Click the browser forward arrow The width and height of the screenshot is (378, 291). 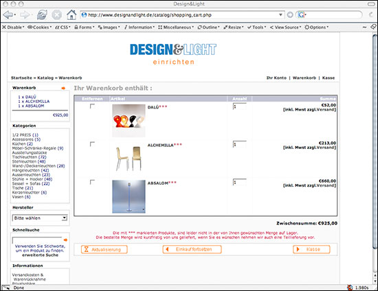24,15
